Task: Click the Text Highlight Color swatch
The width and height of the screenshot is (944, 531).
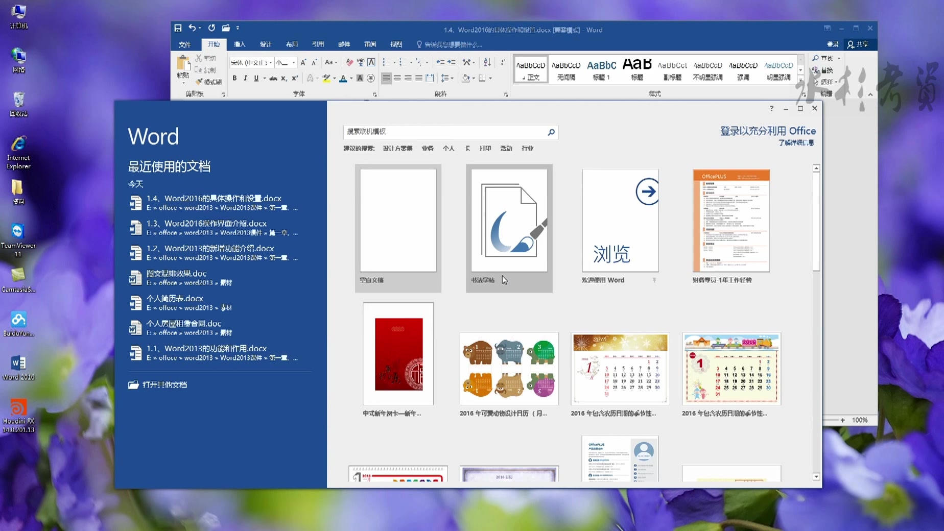Action: point(326,78)
